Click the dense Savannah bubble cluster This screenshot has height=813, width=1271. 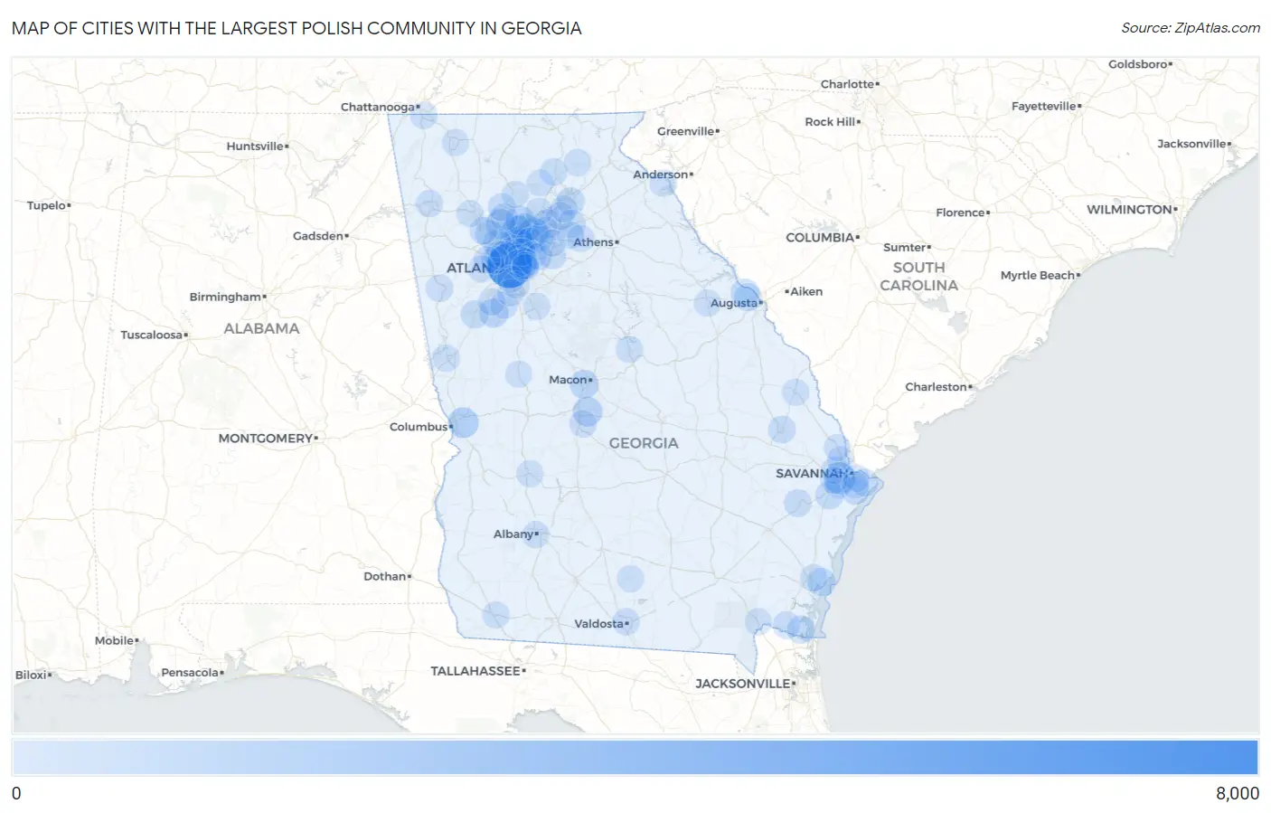[841, 479]
